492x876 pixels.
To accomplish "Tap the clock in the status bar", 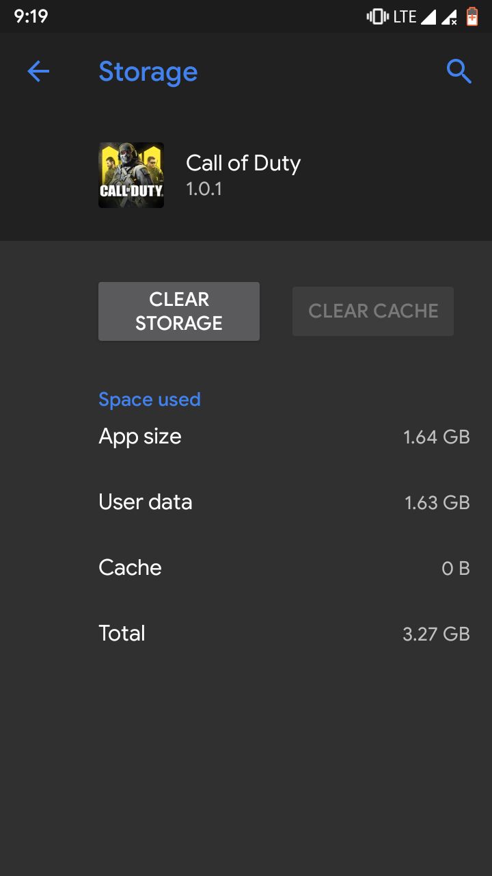I will (31, 16).
